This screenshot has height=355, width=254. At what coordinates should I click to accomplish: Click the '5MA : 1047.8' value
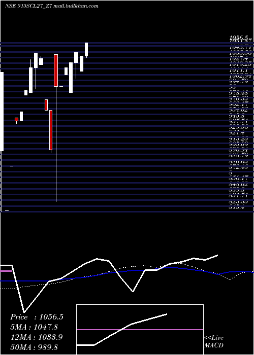click(x=34, y=327)
